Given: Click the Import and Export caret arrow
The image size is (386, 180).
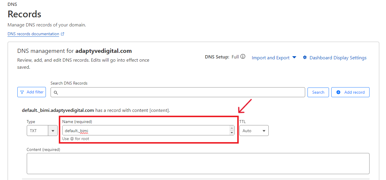Looking at the screenshot, I should (x=294, y=58).
